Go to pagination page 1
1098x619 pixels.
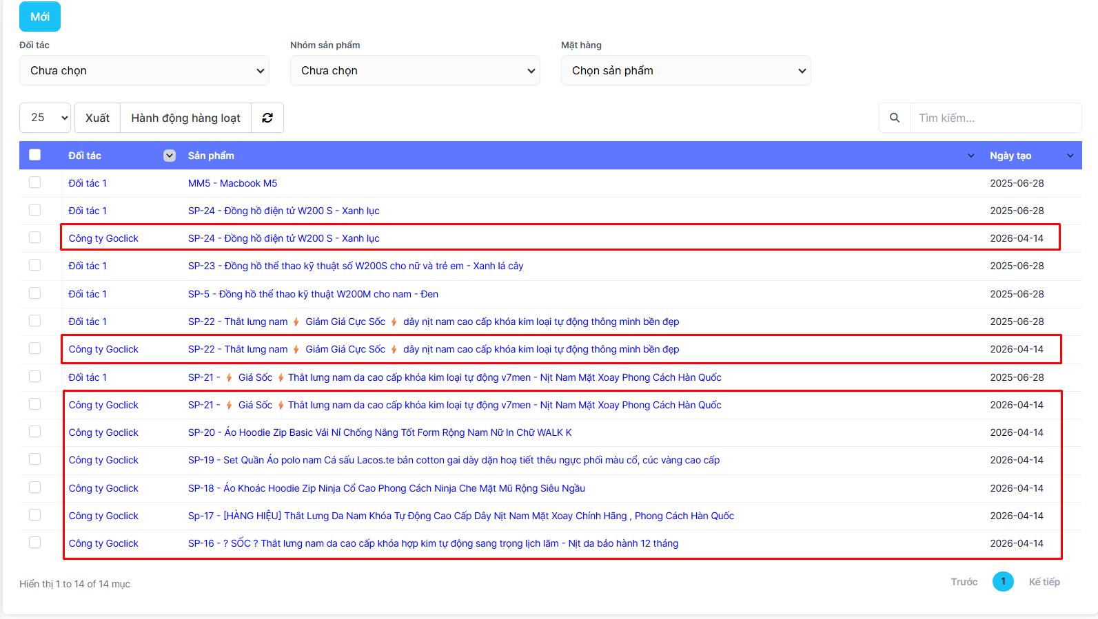coord(1003,582)
